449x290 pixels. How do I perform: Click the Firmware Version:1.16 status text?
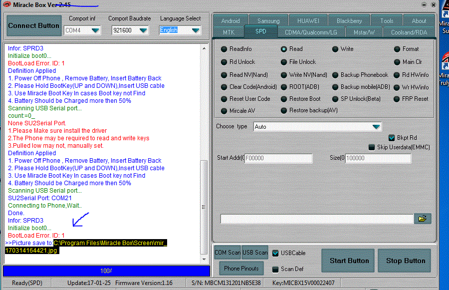click(144, 283)
